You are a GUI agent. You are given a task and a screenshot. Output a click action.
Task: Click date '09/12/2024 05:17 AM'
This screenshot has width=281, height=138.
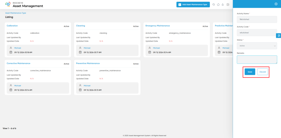92,52
